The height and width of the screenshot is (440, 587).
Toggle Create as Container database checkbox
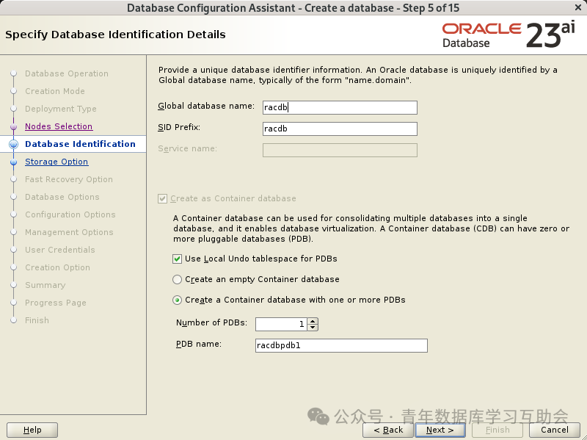tap(162, 198)
